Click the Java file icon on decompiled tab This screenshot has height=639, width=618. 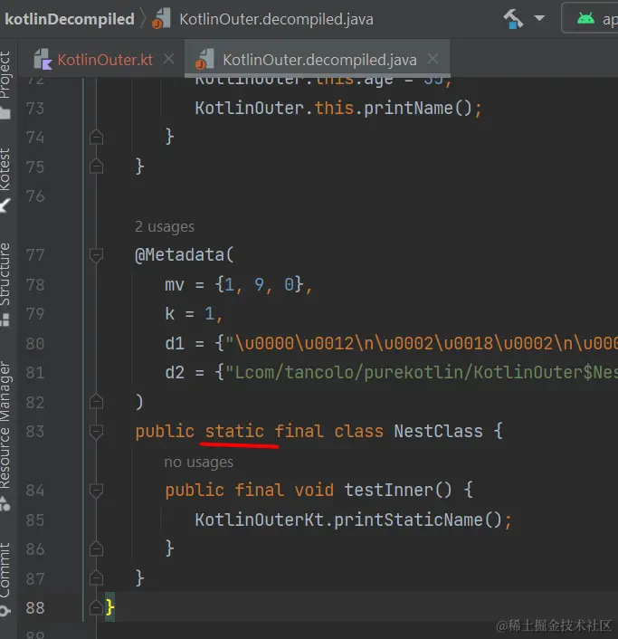click(204, 60)
